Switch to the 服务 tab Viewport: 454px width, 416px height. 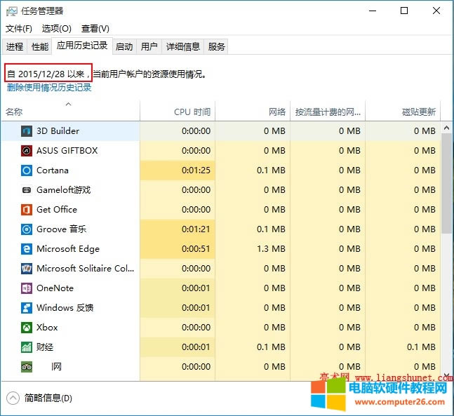pos(216,46)
